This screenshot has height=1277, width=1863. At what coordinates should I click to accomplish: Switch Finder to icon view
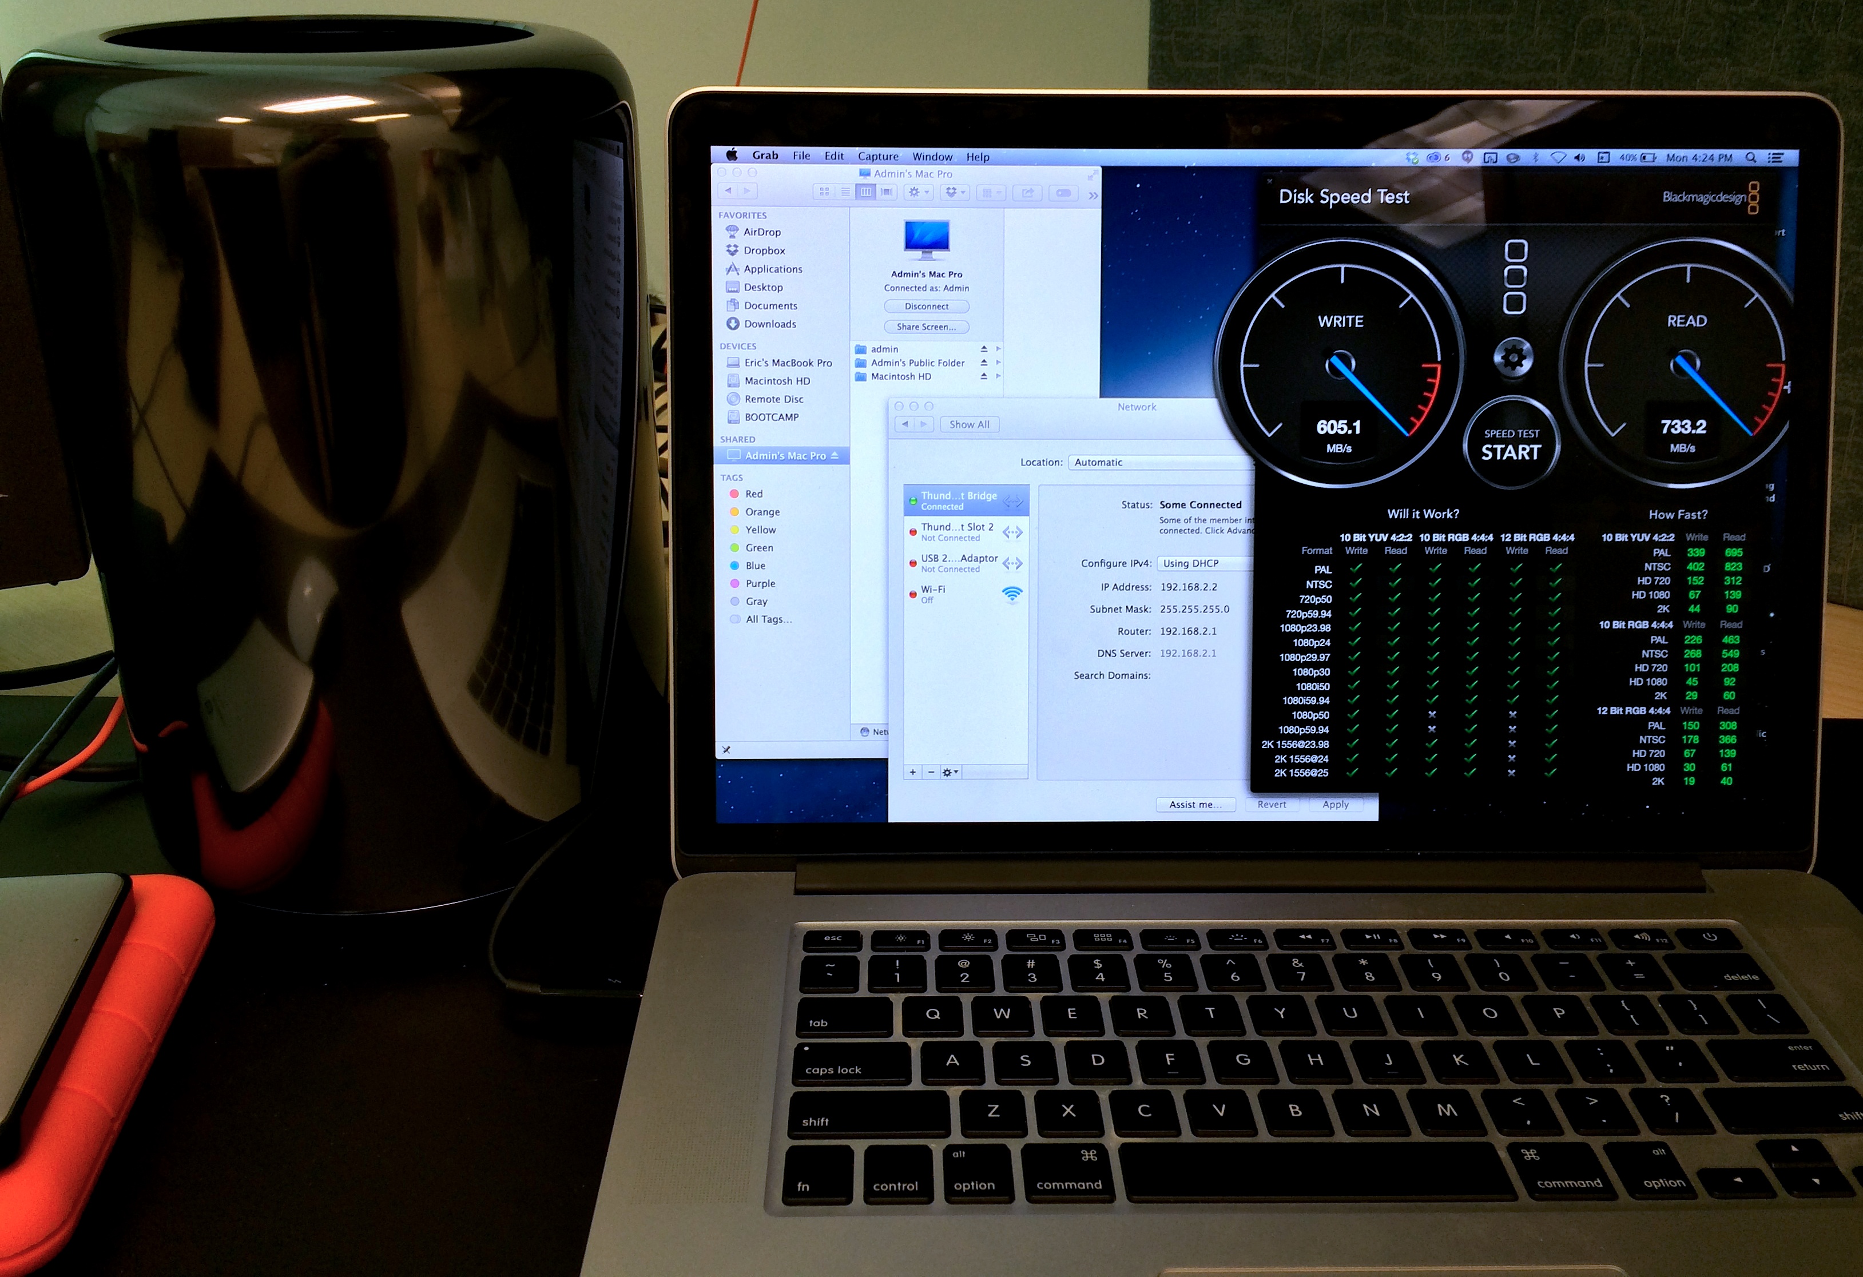(824, 192)
